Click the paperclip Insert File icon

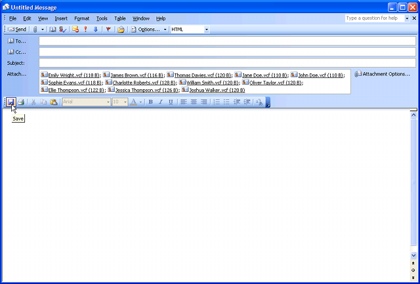[35, 30]
